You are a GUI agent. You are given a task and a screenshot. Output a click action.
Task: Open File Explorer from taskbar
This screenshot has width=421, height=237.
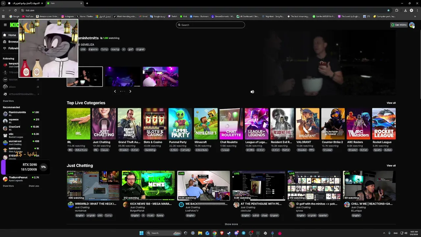200,233
